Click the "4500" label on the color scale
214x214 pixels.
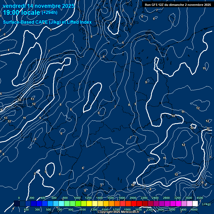200,198
